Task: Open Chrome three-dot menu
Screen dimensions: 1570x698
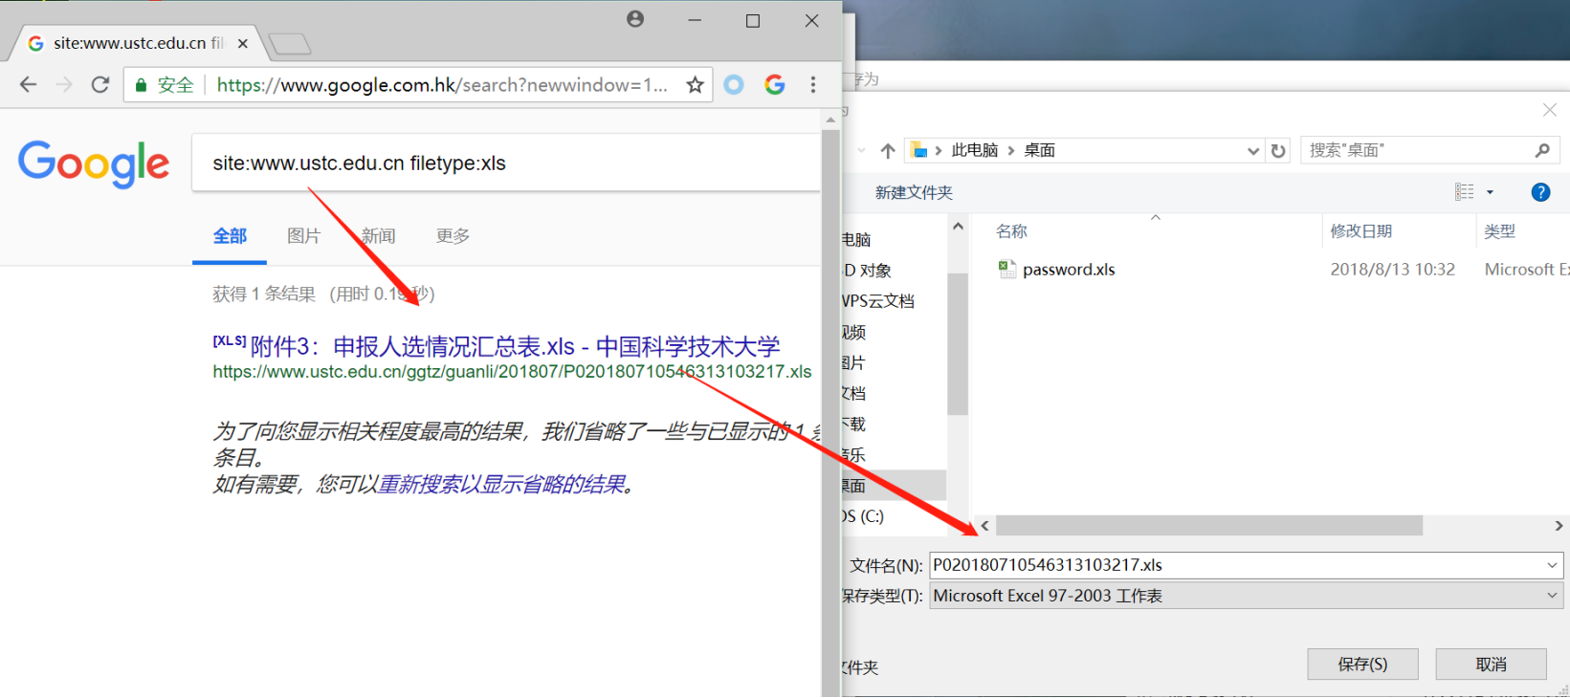Action: pyautogui.click(x=813, y=85)
